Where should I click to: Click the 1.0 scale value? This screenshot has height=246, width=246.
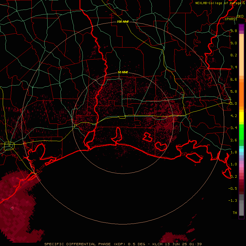234,164
